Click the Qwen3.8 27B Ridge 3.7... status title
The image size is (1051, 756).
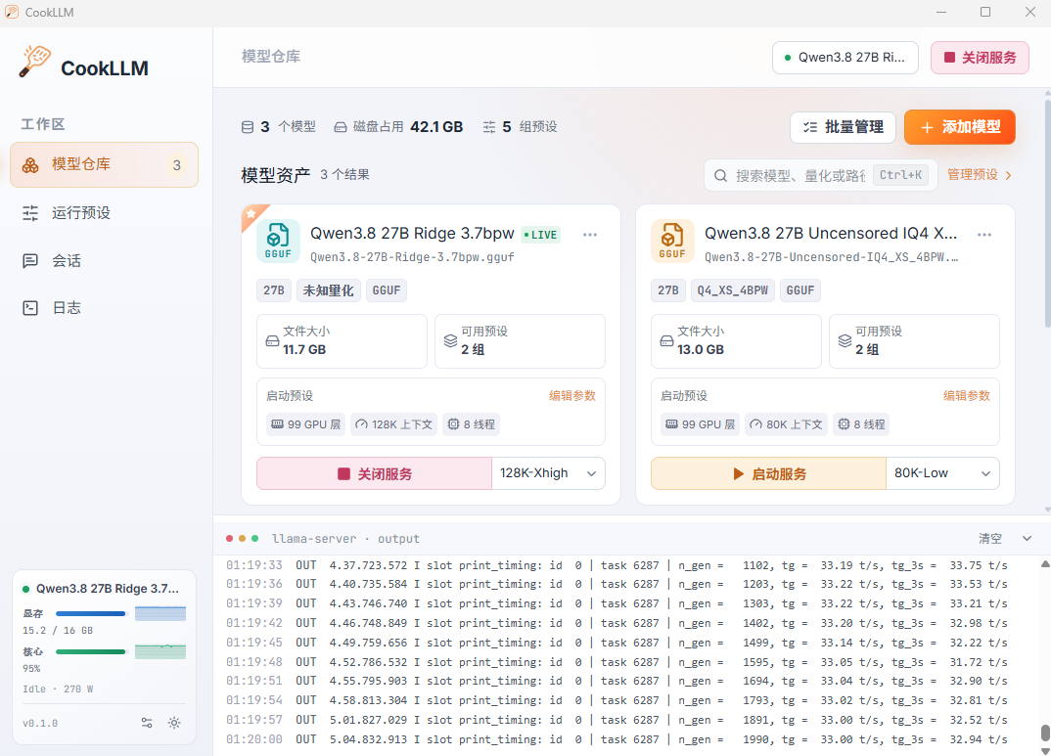click(x=108, y=589)
